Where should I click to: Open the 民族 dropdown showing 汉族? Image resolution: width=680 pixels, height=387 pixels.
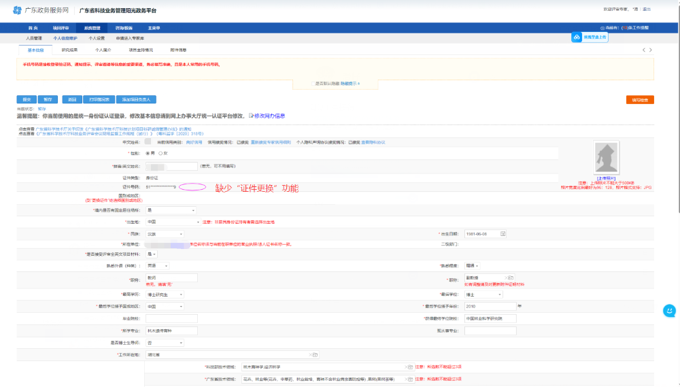point(165,233)
